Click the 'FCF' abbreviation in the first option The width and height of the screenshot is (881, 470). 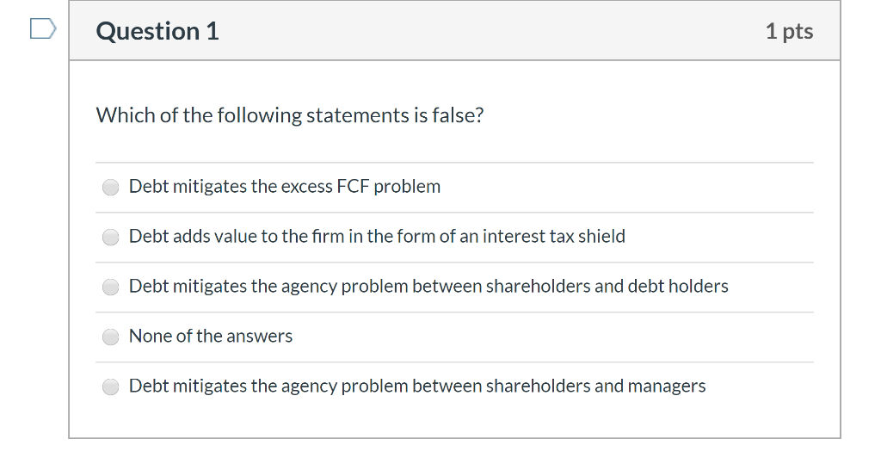353,186
